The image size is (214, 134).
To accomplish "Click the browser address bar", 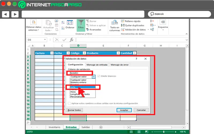I will click(x=83, y=14).
